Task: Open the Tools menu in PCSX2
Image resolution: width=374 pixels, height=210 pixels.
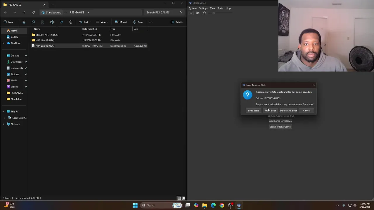Action: [220, 8]
